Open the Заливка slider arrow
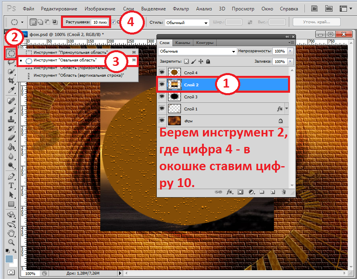This screenshot has width=357, height=279. 290,61
